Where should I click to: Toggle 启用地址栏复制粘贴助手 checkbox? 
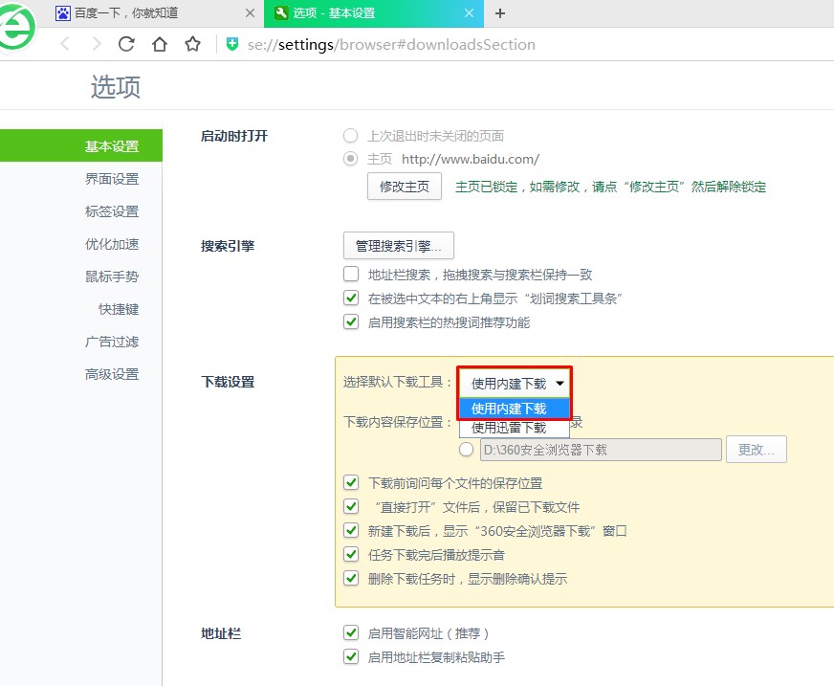pos(351,657)
